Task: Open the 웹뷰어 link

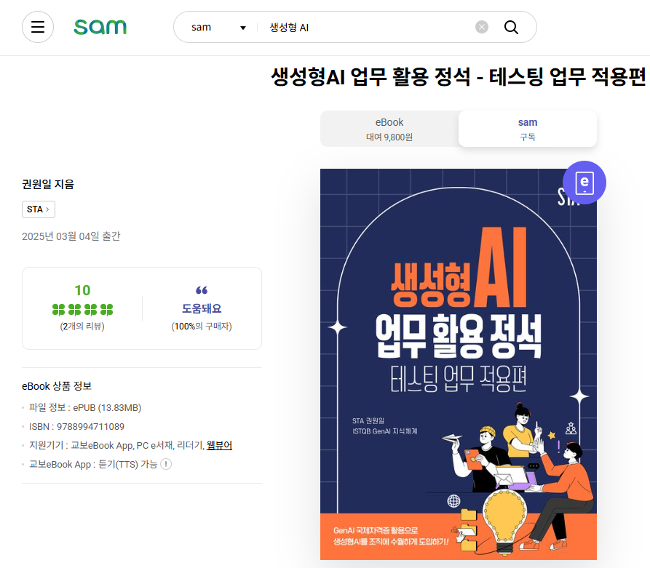Action: click(x=219, y=445)
